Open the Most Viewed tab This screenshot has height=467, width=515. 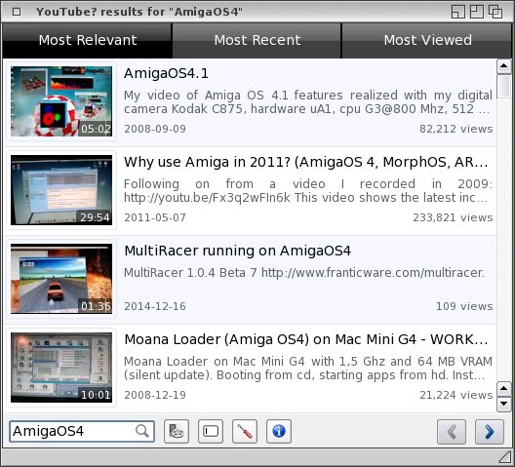pos(427,40)
